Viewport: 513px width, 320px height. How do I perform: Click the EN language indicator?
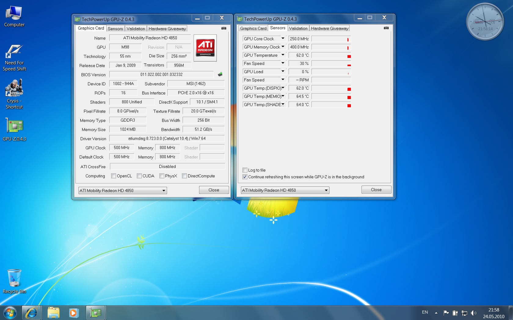tap(425, 312)
